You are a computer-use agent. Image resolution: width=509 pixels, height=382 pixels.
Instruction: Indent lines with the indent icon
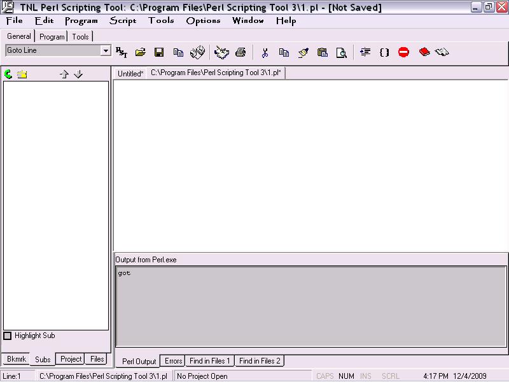[365, 52]
